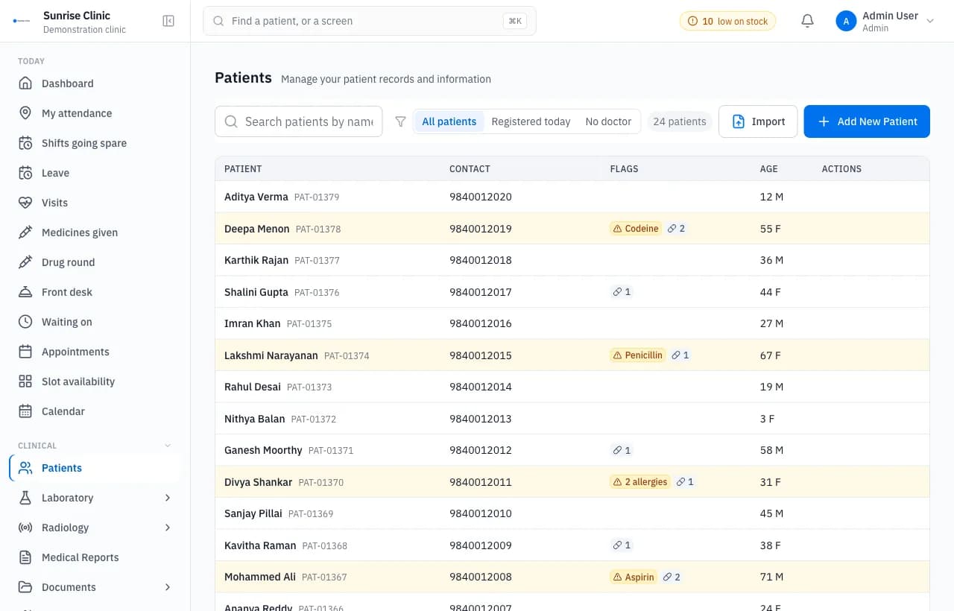The width and height of the screenshot is (954, 611).
Task: Click the 24 patients count badge
Action: (679, 121)
